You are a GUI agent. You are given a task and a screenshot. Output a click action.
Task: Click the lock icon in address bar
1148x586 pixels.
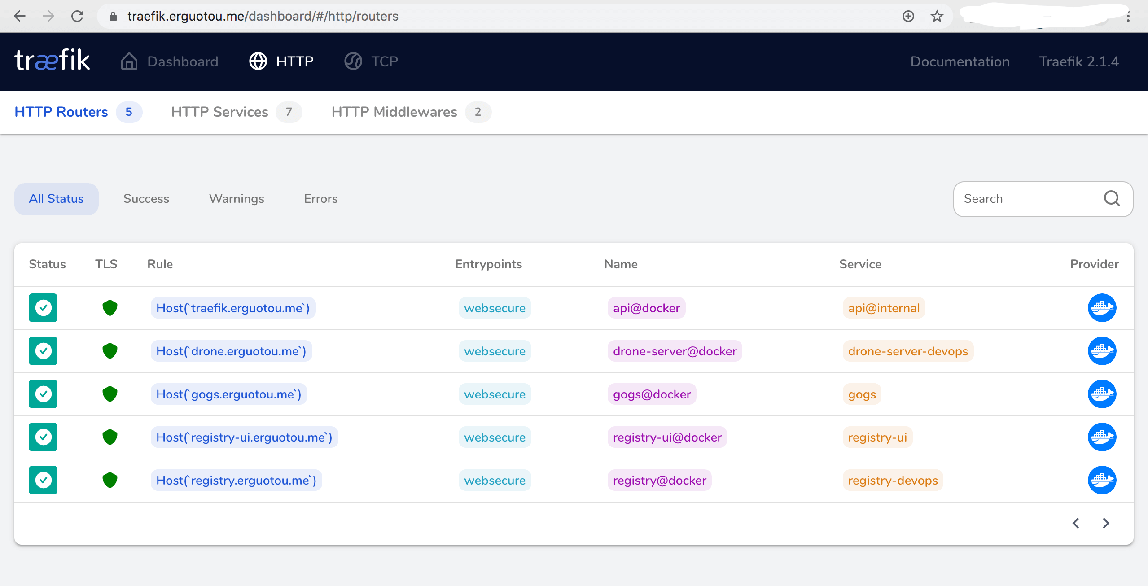click(x=113, y=17)
